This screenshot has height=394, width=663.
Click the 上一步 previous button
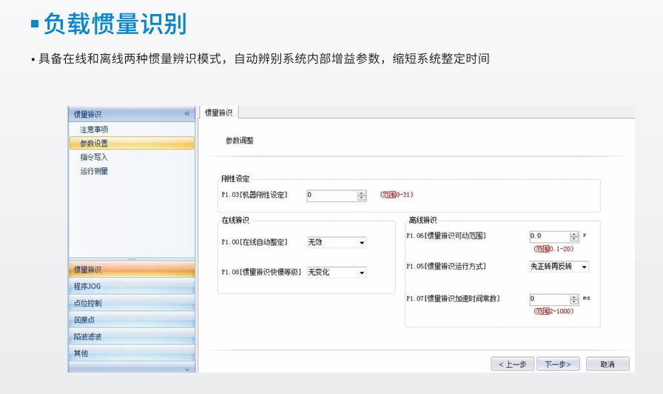point(512,364)
